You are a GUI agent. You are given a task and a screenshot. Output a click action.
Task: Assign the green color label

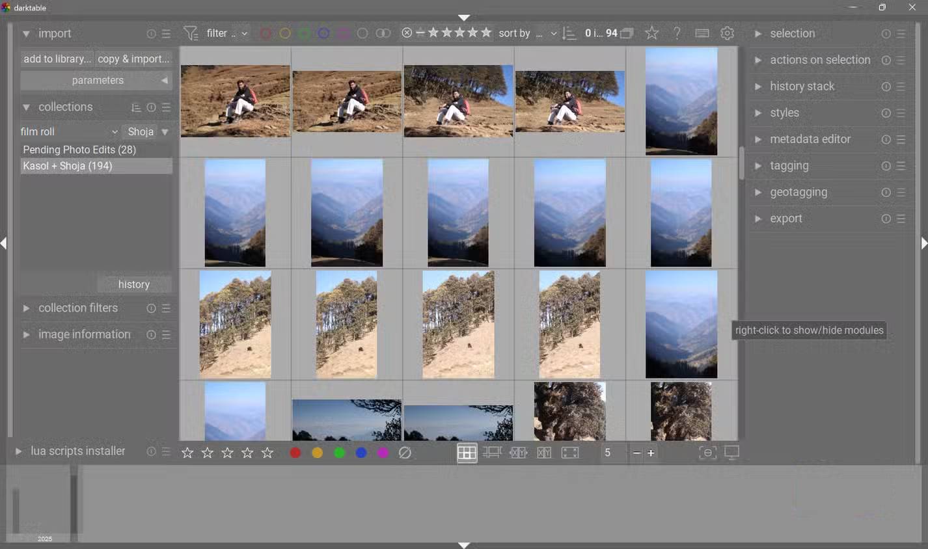click(x=339, y=453)
